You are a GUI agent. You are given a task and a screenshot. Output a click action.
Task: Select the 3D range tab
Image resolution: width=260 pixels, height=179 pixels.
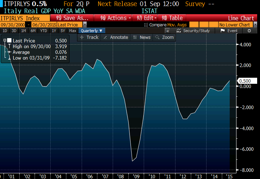point(14,31)
